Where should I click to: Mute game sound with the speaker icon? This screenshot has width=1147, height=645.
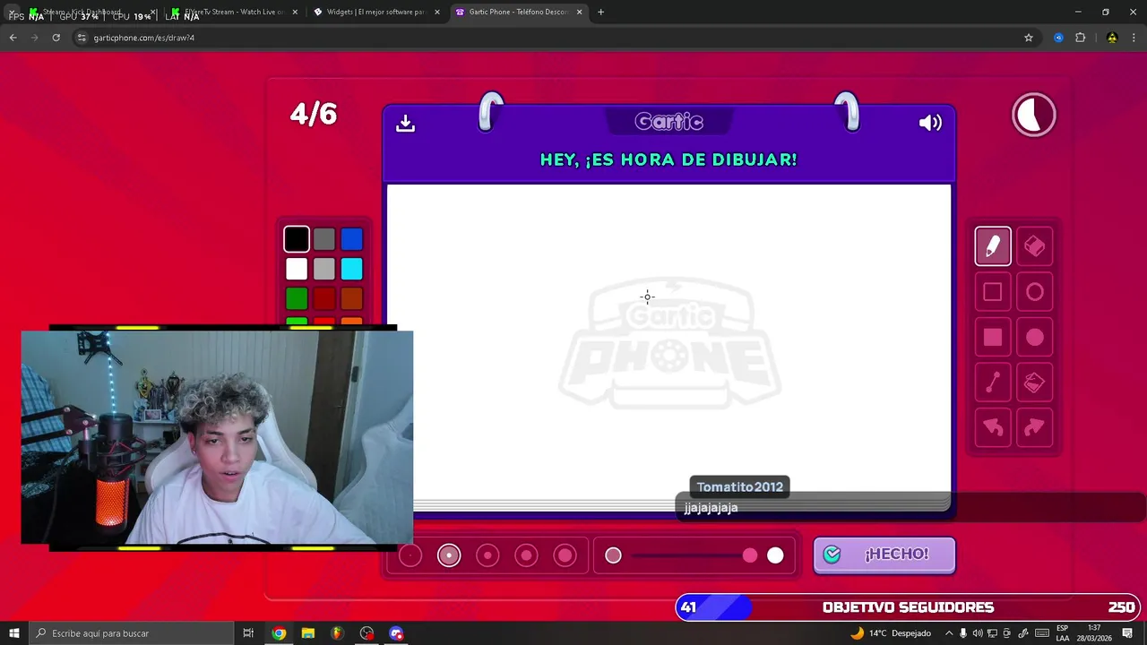coord(930,123)
